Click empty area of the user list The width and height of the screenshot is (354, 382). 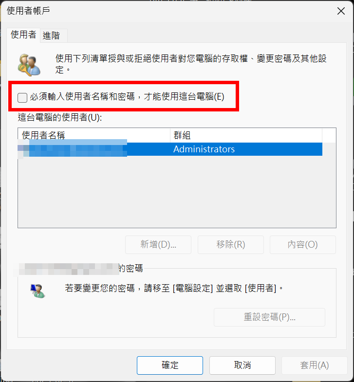pos(177,192)
